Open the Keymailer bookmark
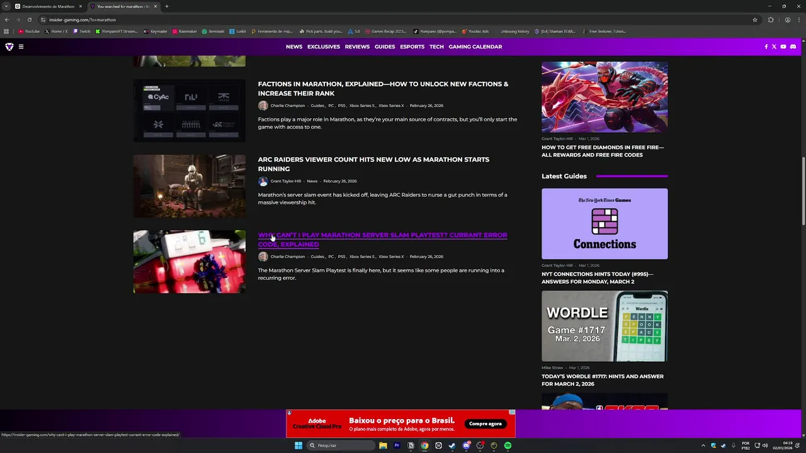 click(156, 31)
